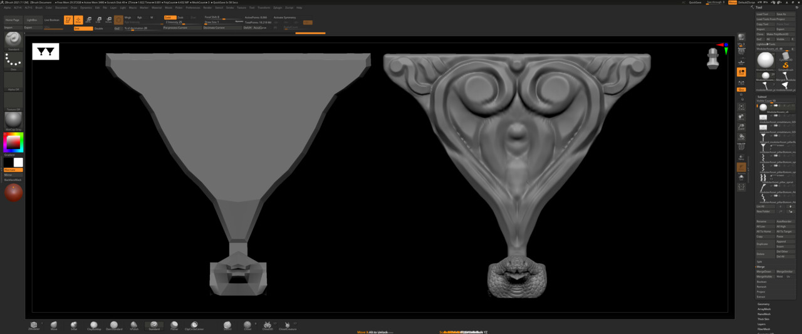Toggle Mrgb color mode

point(128,18)
